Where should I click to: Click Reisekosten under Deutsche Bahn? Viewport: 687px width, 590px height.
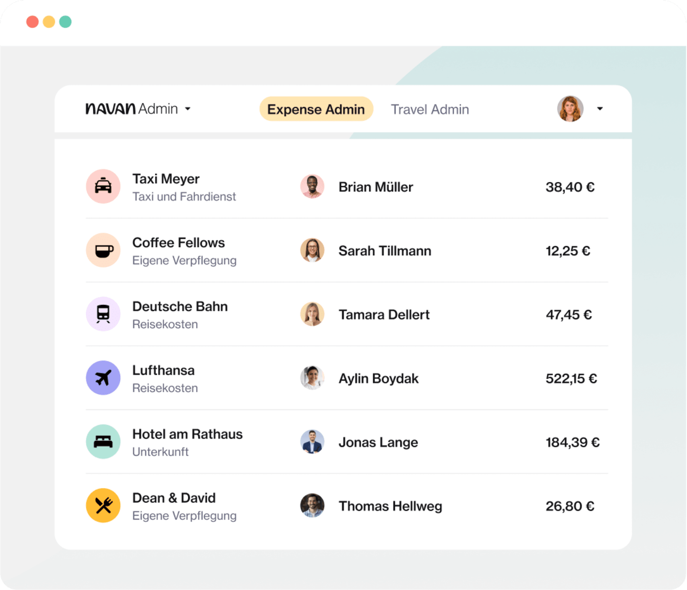point(165,324)
